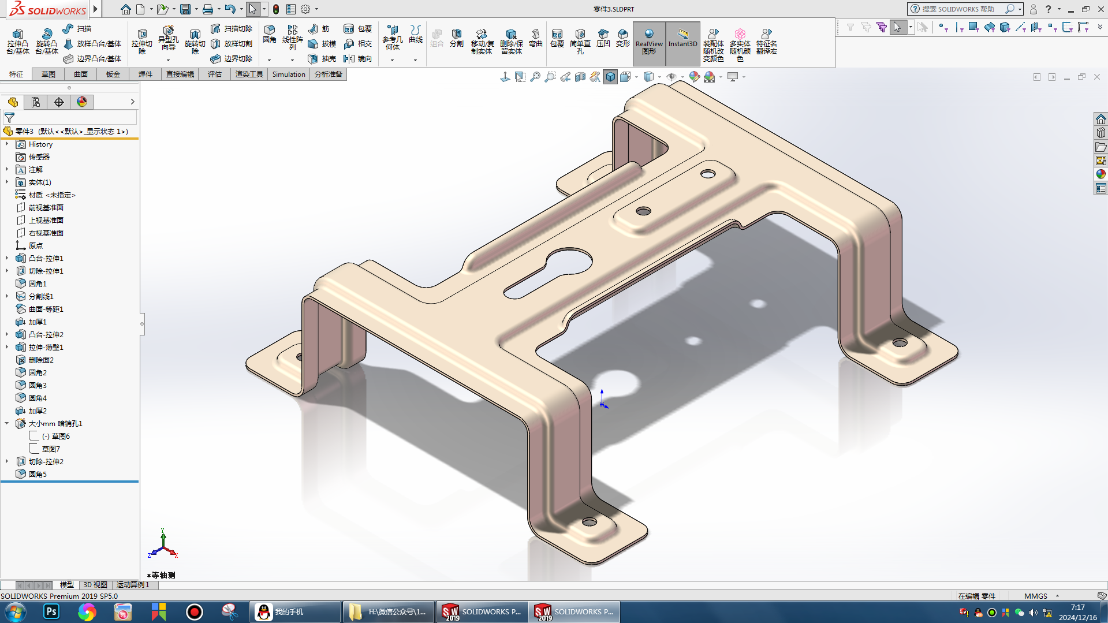The image size is (1108, 623).
Task: Open the 异型孔向导 hole wizard
Action: (168, 38)
